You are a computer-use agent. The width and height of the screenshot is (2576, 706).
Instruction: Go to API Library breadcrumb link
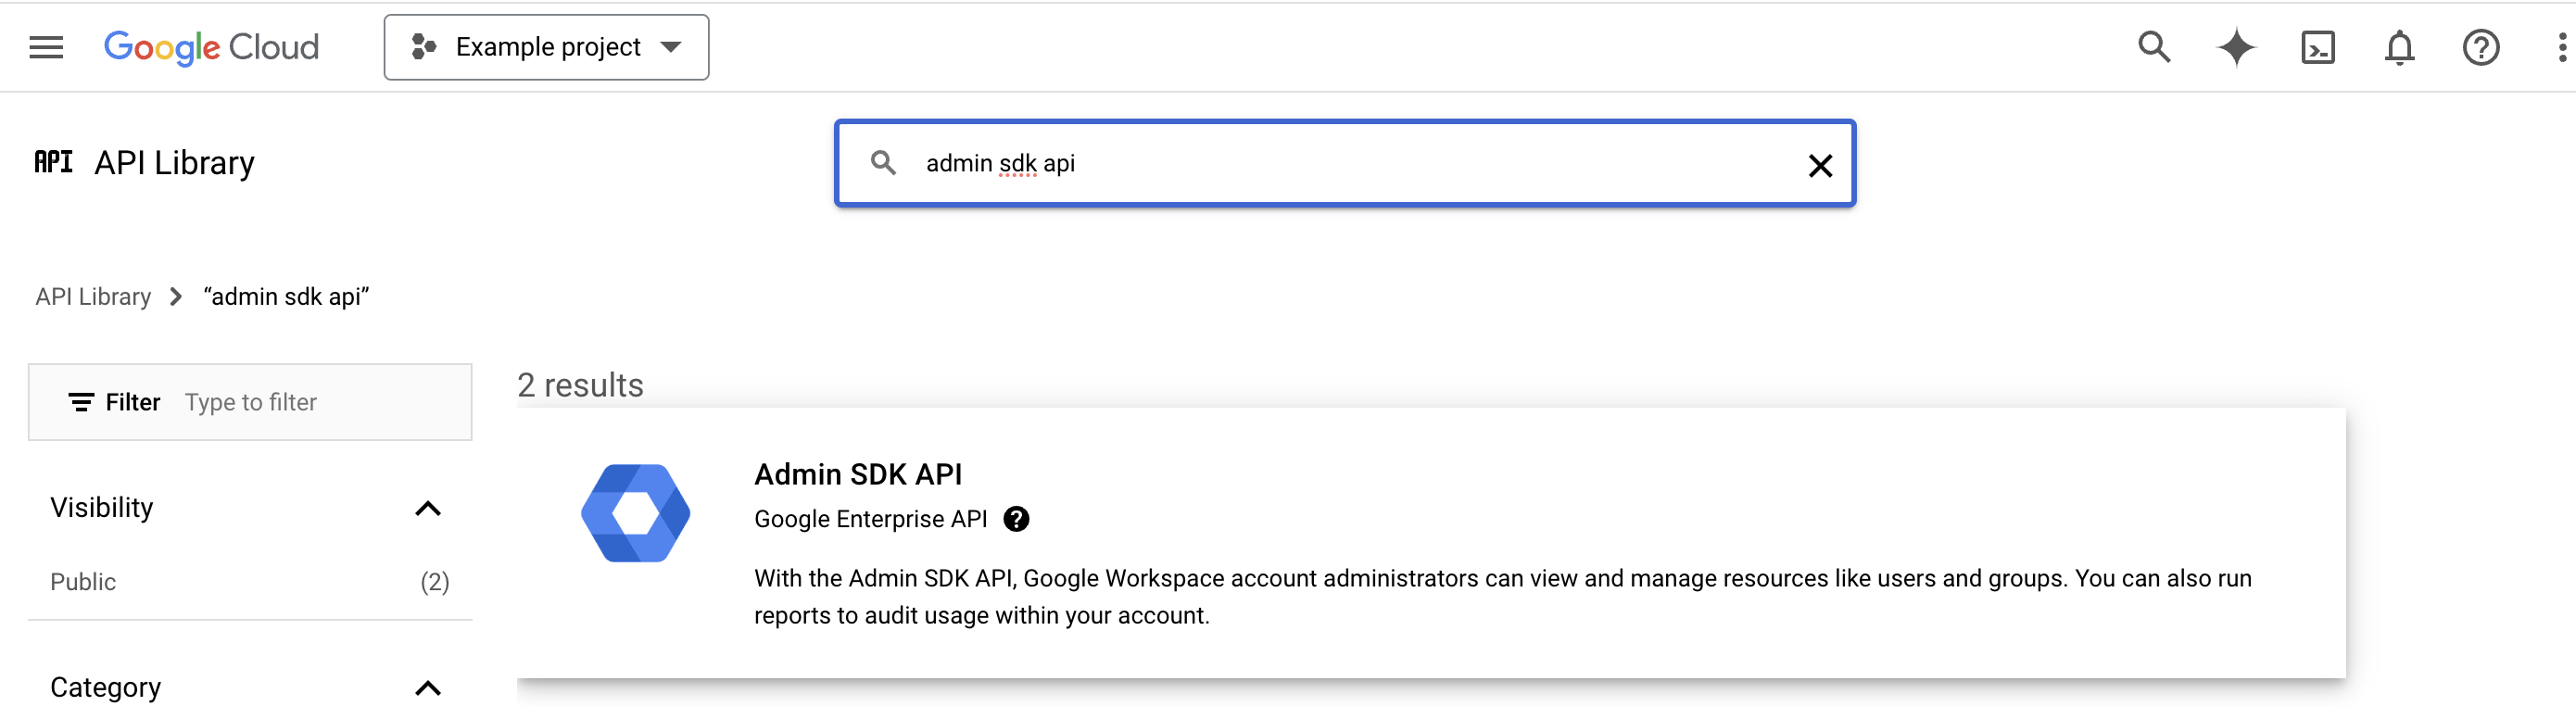click(x=93, y=297)
